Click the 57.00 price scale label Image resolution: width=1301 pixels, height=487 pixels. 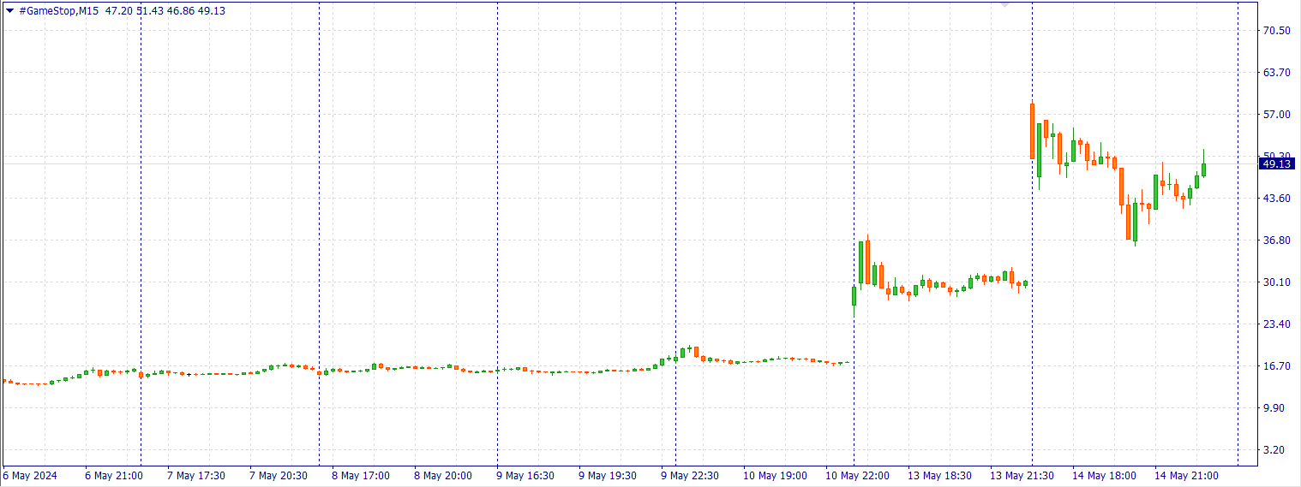pyautogui.click(x=1276, y=115)
